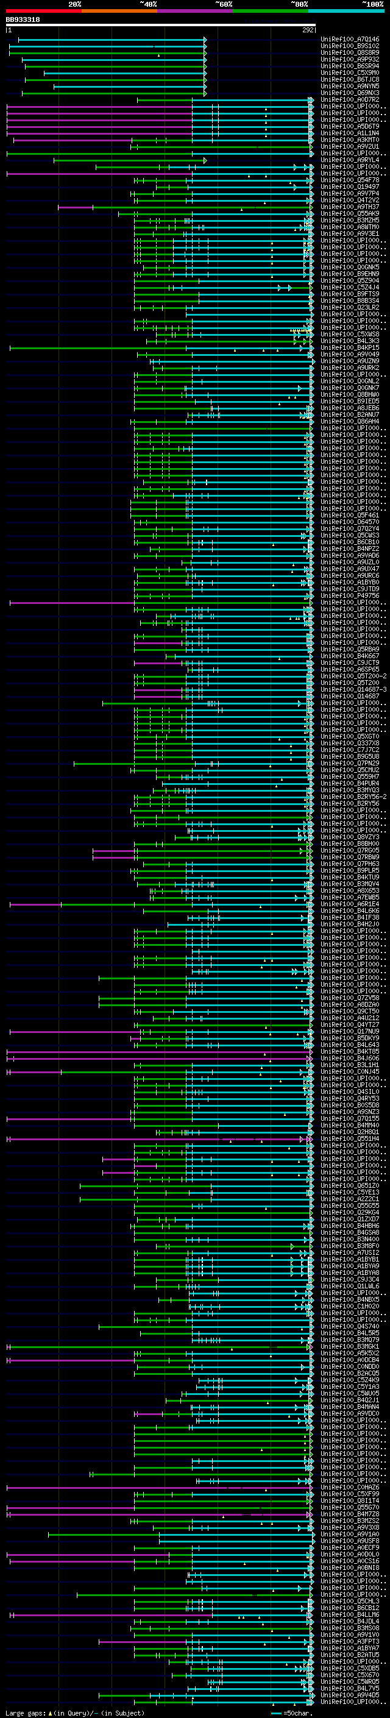Select the UniRef100_B4NPZ2 label
The image size is (390, 1718).
click(x=350, y=549)
